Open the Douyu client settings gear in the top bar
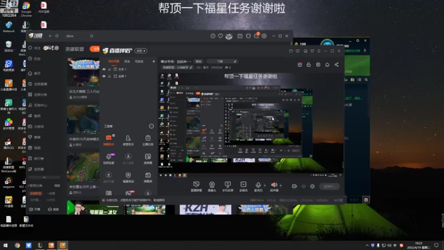 [x=264, y=36]
